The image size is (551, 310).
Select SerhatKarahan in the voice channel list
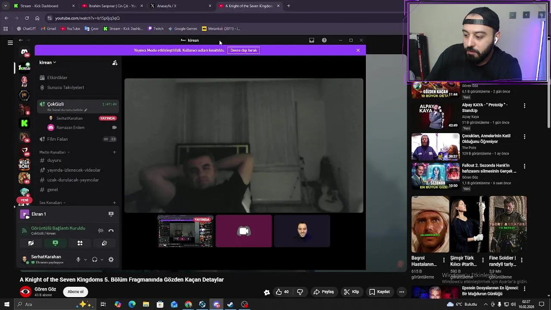(69, 118)
